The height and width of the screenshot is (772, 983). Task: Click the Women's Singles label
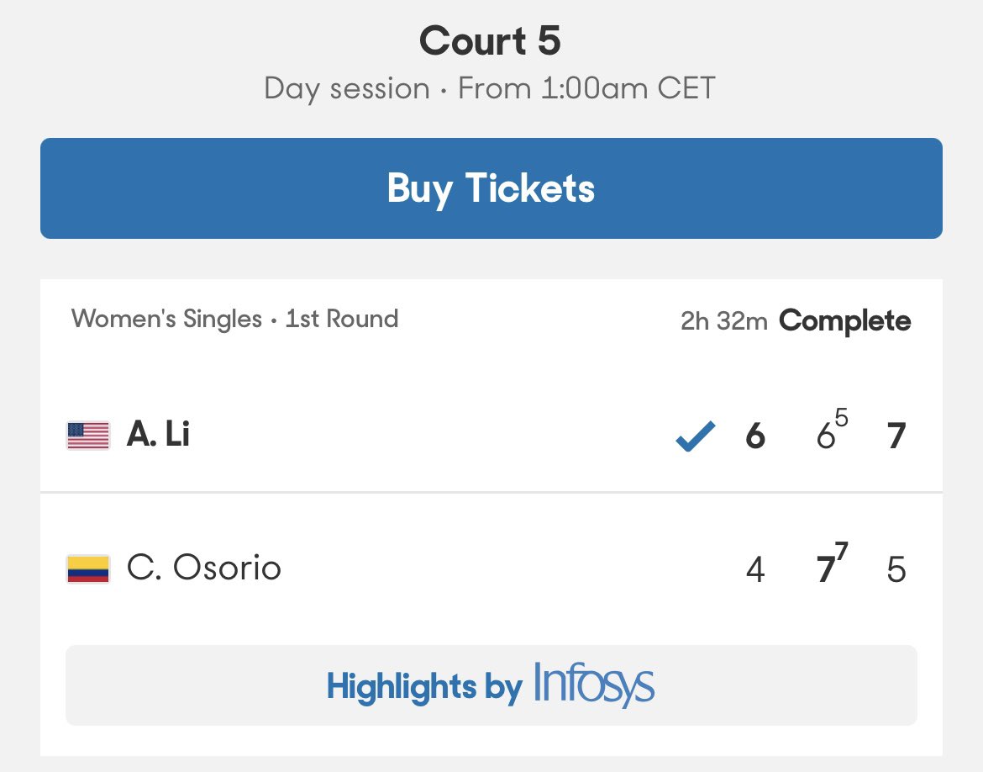[166, 320]
